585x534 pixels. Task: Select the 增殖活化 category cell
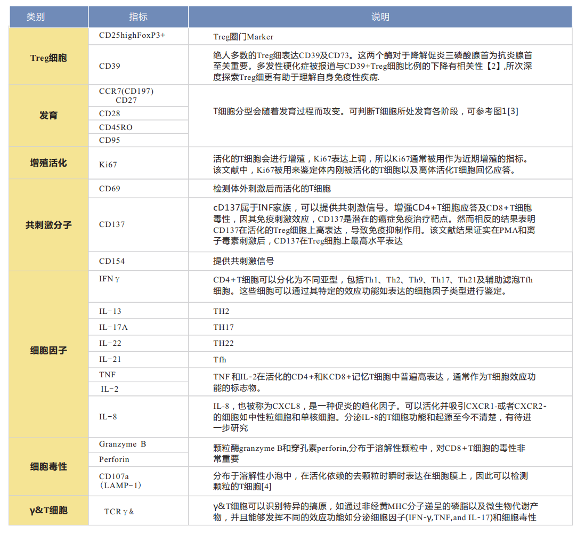click(48, 163)
